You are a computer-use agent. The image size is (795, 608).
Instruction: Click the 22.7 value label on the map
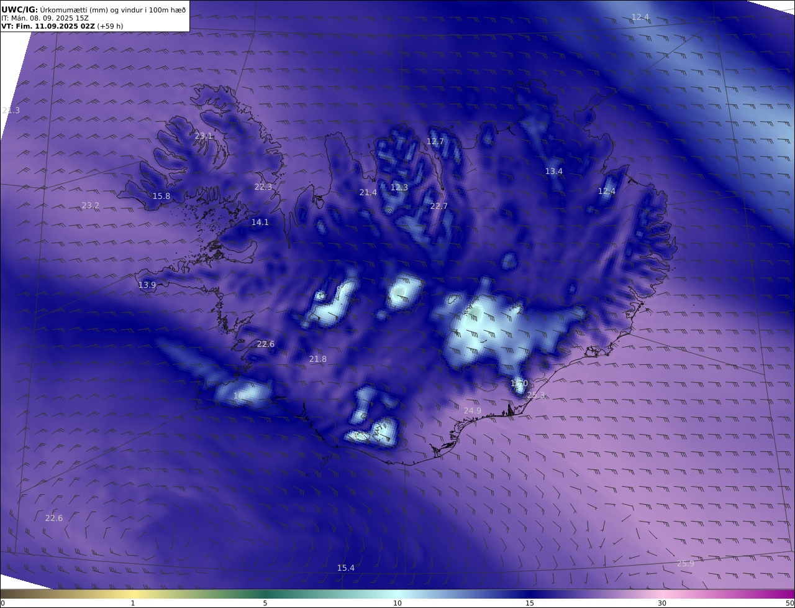pos(439,206)
